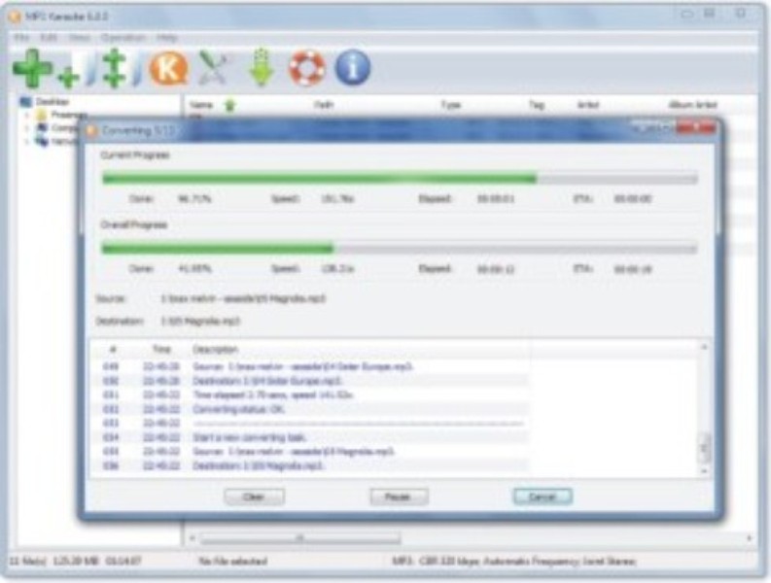Image resolution: width=771 pixels, height=583 pixels.
Task: Click Overall Progress ETA value
Action: pyautogui.click(x=633, y=269)
